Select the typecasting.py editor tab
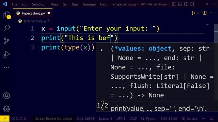This screenshot has width=218, height=122. (x=33, y=13)
